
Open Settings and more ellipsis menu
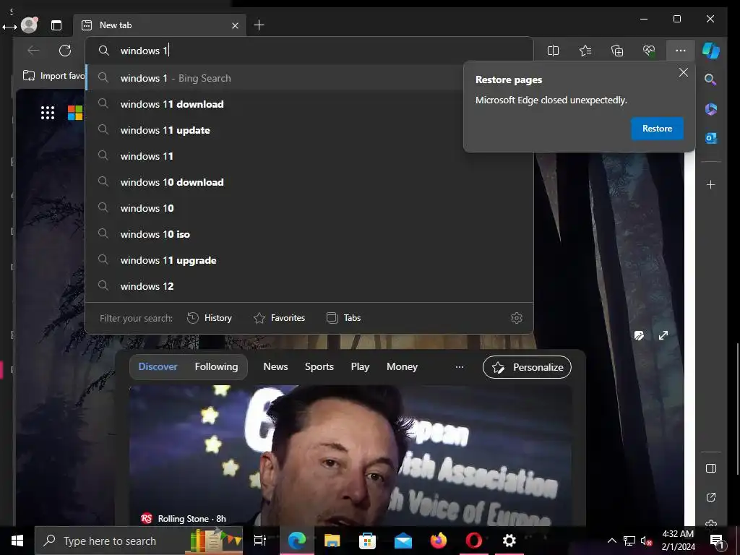pos(681,51)
